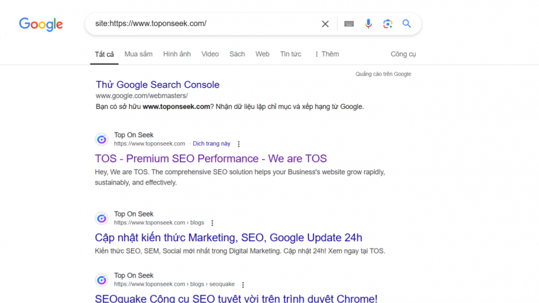Open TOS - Premium SEO Performance link

pyautogui.click(x=211, y=159)
